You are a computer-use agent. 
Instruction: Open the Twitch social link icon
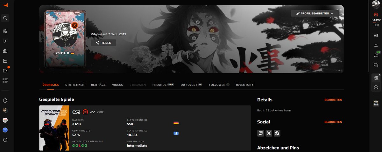(260, 133)
